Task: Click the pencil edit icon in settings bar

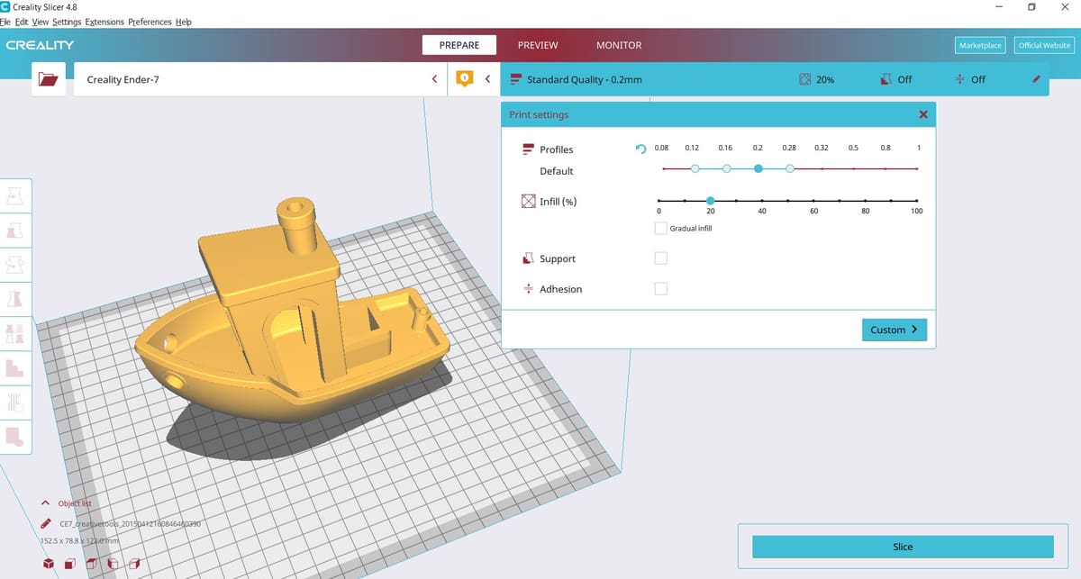Action: (x=1037, y=79)
